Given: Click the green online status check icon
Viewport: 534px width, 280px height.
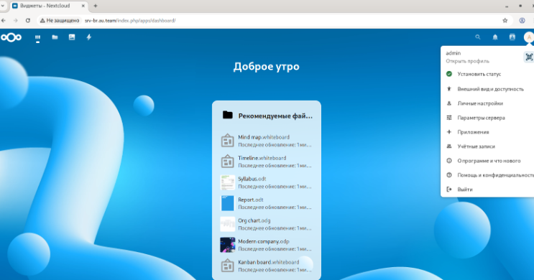Looking at the screenshot, I should tap(449, 74).
